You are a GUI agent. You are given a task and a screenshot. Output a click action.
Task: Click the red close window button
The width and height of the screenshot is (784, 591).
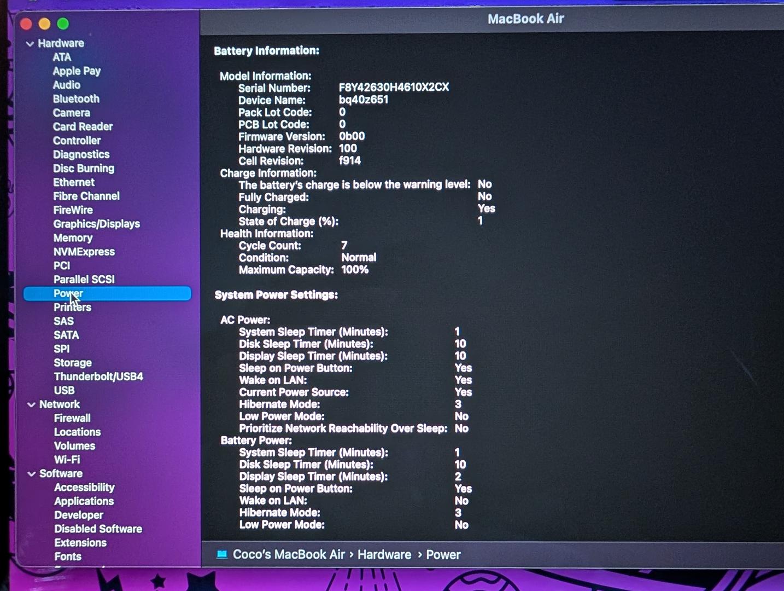pos(26,24)
